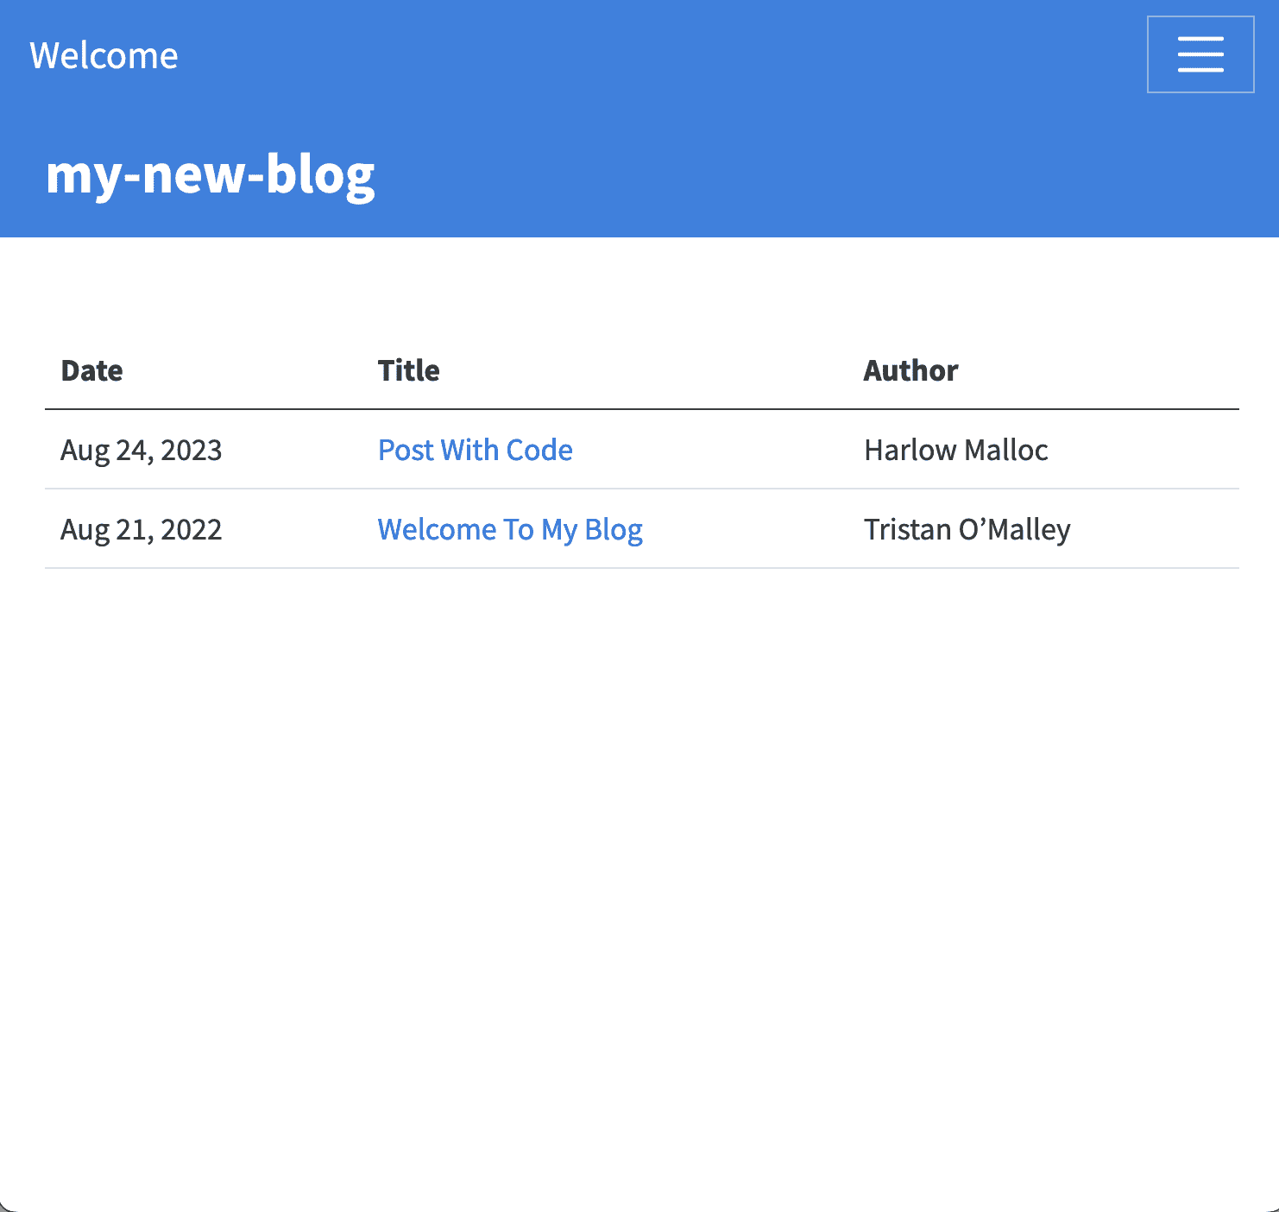
Task: Click the Author column header
Action: [910, 370]
